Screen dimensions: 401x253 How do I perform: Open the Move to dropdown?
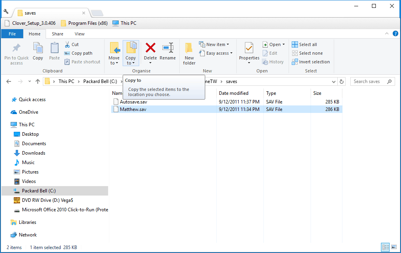[114, 53]
